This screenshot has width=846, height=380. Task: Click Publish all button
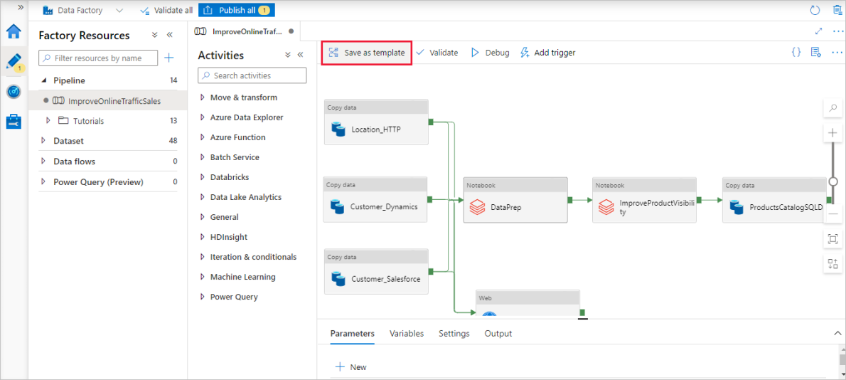(x=236, y=10)
